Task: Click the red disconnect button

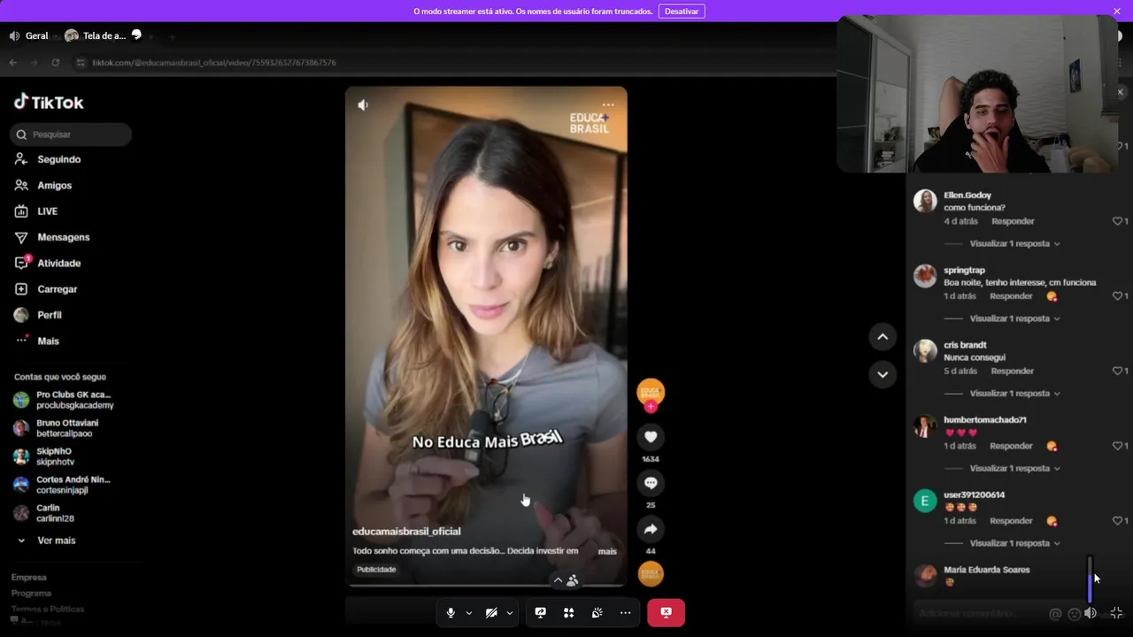Action: (666, 612)
